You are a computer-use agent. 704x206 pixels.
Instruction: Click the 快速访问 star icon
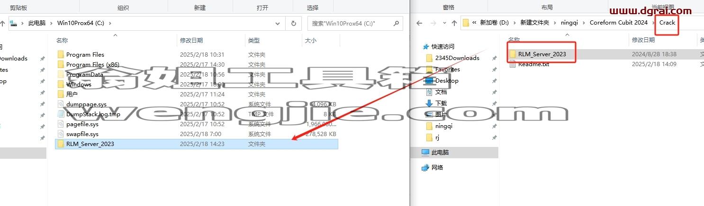point(426,46)
